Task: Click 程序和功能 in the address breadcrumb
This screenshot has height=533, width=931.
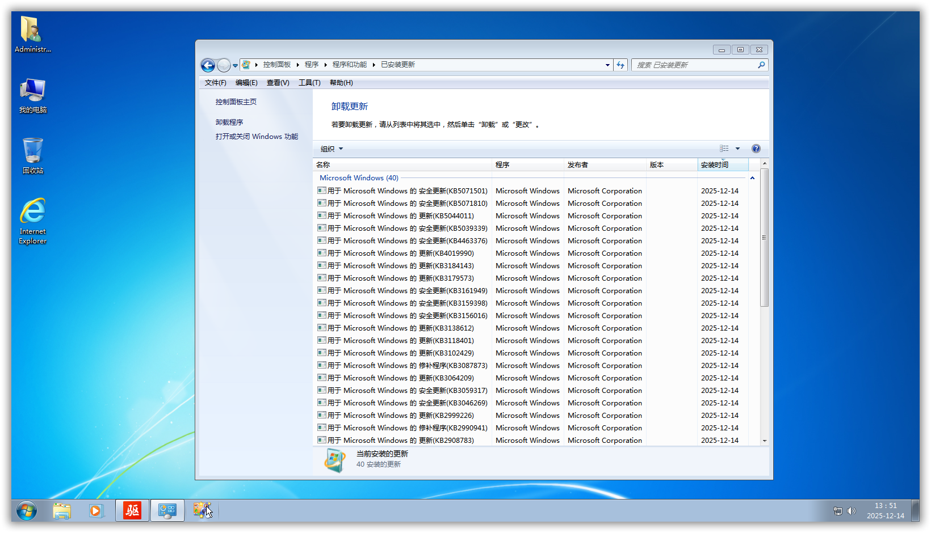Action: 350,65
